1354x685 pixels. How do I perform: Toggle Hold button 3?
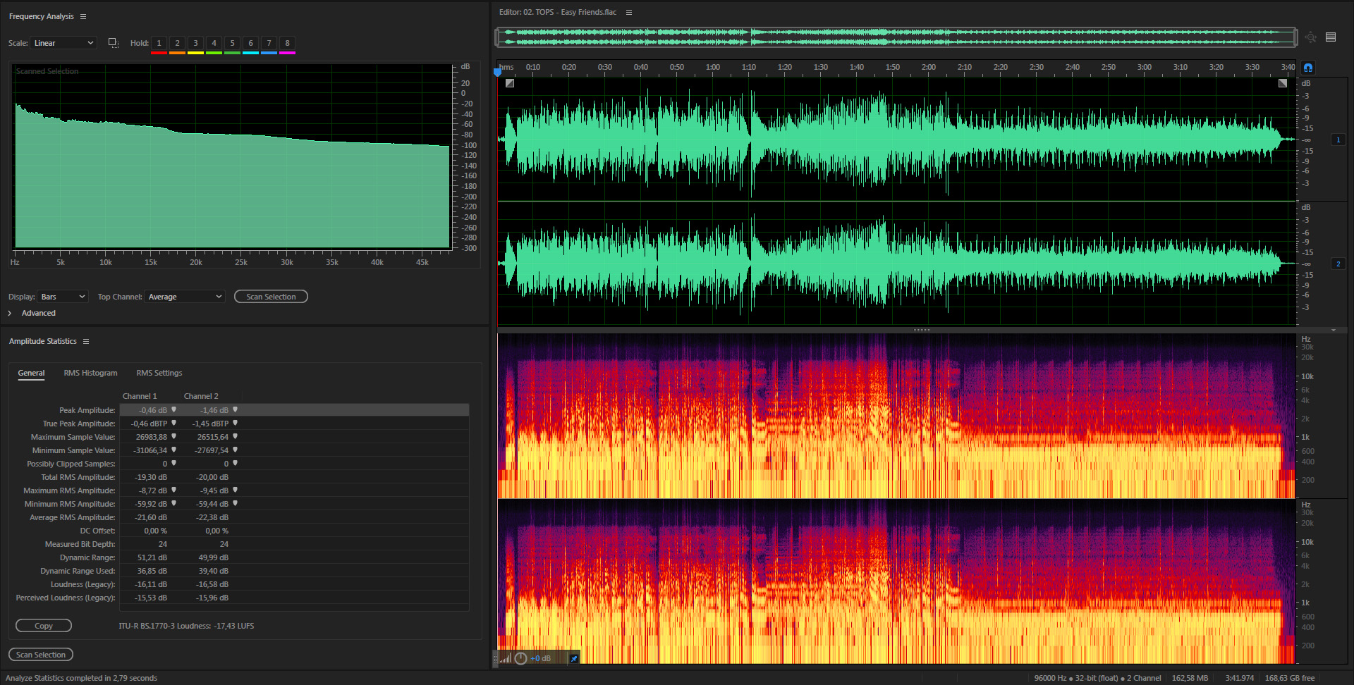(x=195, y=44)
